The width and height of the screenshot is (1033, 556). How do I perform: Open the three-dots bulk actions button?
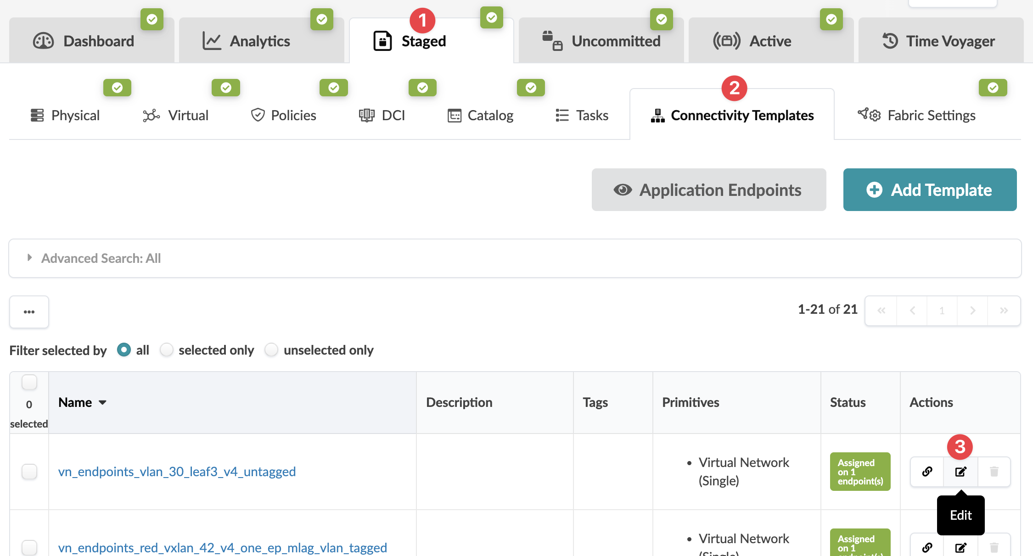[29, 312]
